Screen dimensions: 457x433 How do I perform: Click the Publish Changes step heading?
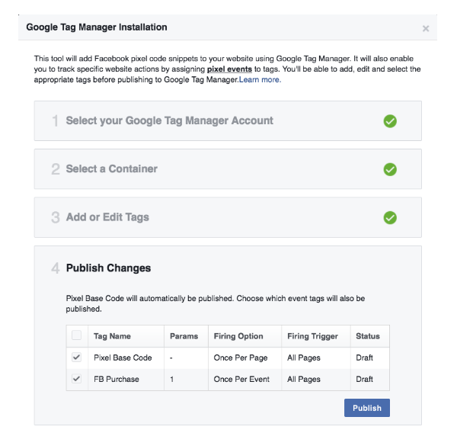(108, 268)
